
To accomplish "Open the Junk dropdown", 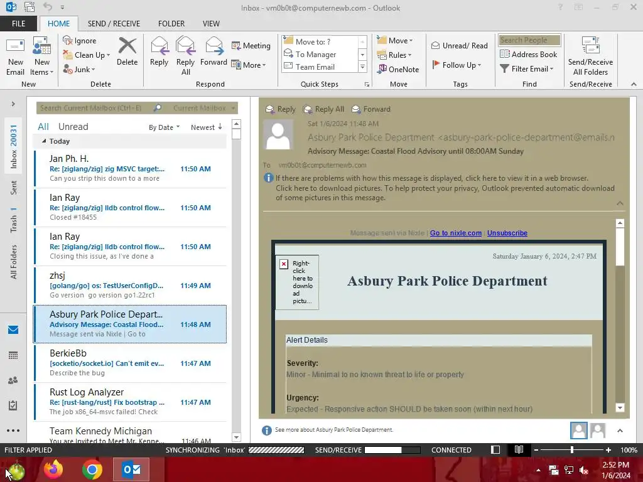I will 79,69.
